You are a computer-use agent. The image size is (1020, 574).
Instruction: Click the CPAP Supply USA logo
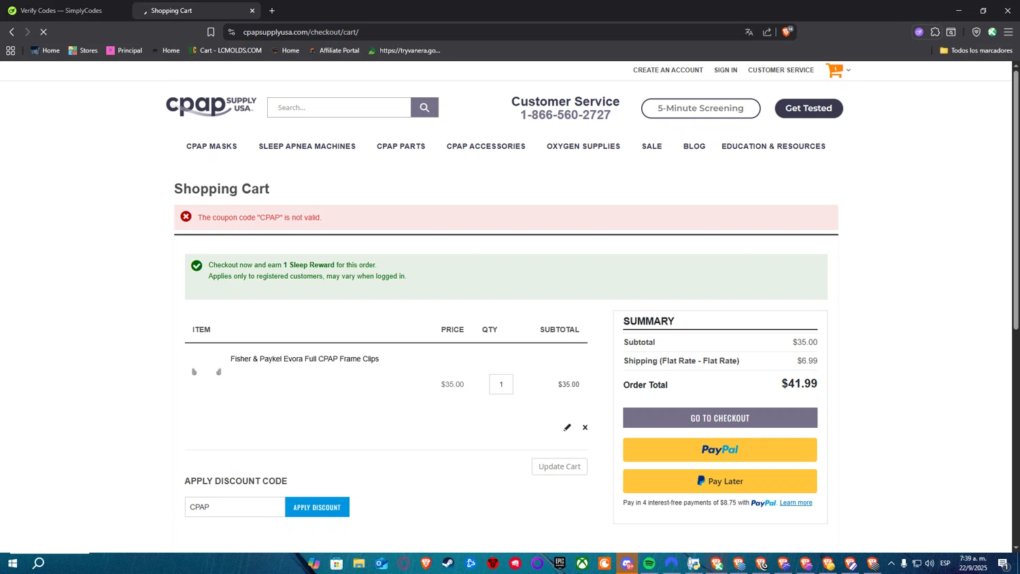(211, 106)
